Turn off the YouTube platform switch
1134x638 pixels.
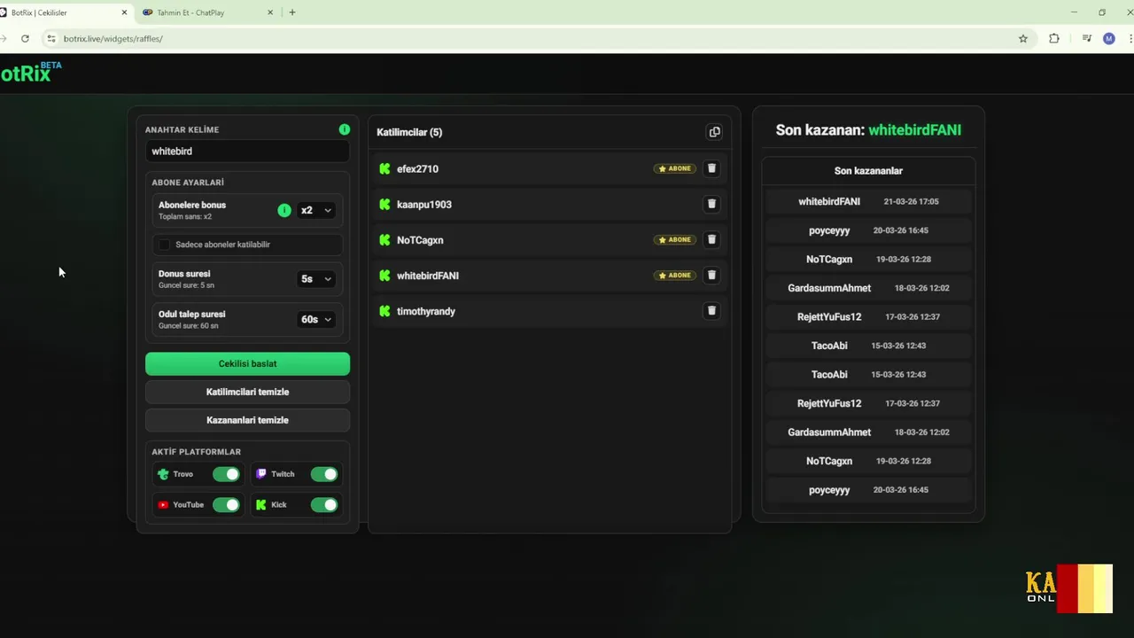coord(226,505)
